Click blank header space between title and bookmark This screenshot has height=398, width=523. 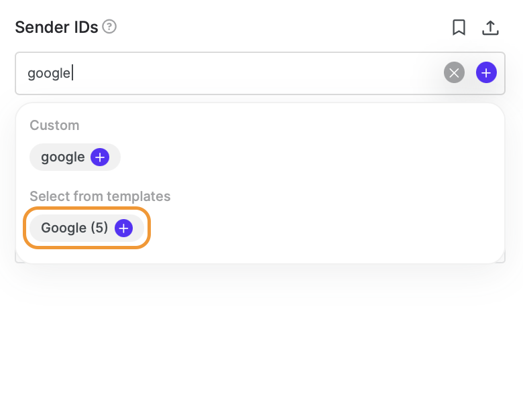point(284,27)
